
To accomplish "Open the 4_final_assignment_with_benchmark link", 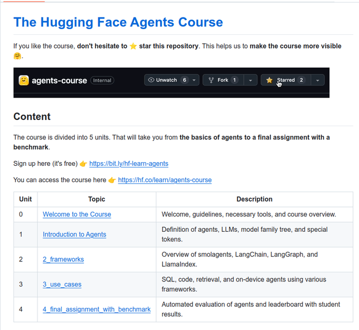I will pos(97,309).
